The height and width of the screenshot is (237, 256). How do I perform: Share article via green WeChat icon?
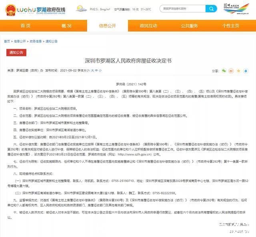point(224,71)
